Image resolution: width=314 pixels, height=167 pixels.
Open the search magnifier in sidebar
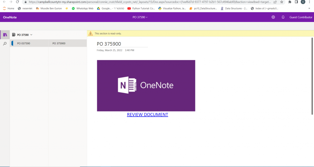[5, 44]
